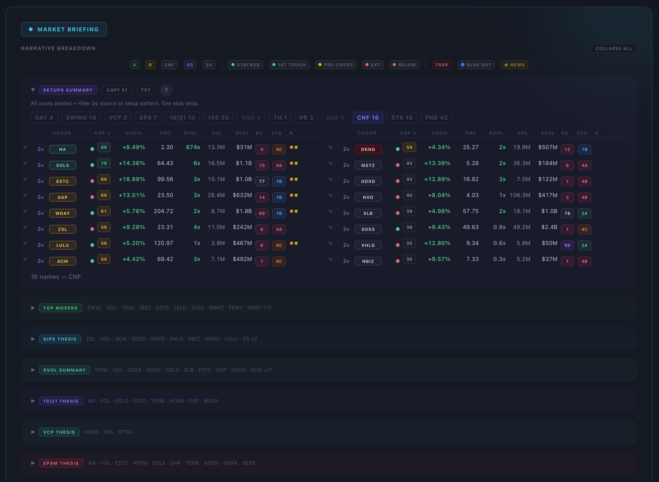659x482 pixels.
Task: Click plus icon beside NVD row
Action: click(x=331, y=195)
